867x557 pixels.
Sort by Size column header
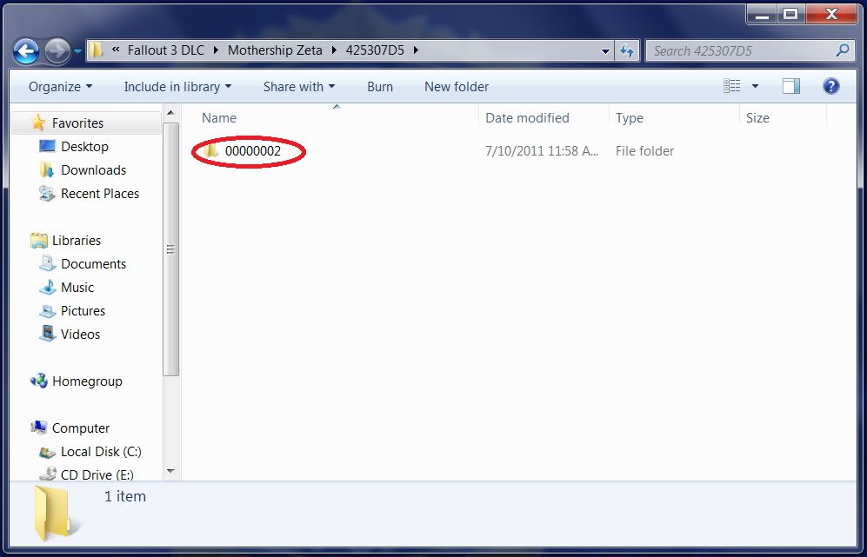coord(757,117)
